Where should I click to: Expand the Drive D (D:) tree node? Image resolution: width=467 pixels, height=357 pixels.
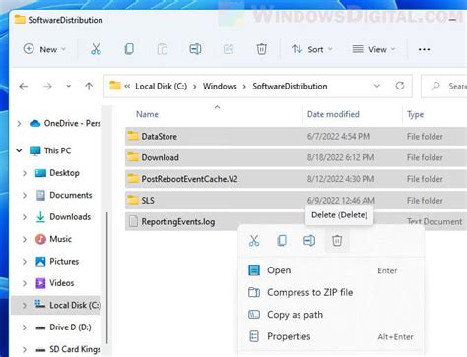coord(25,327)
